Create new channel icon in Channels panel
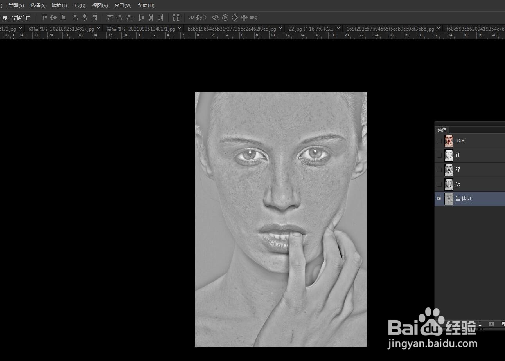Image resolution: width=505 pixels, height=361 pixels. [503, 324]
